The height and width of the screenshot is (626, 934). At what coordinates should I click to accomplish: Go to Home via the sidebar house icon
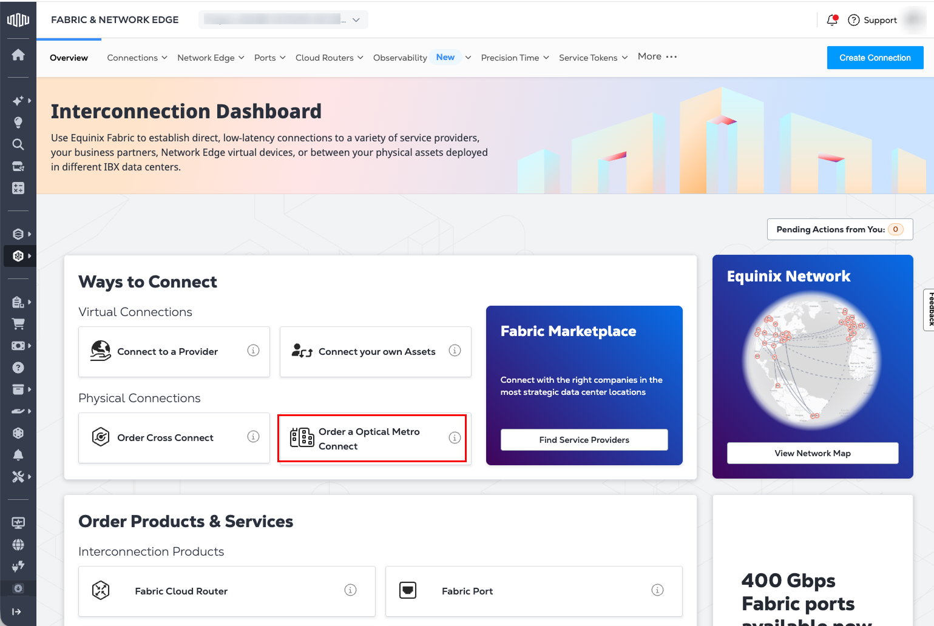pyautogui.click(x=18, y=55)
